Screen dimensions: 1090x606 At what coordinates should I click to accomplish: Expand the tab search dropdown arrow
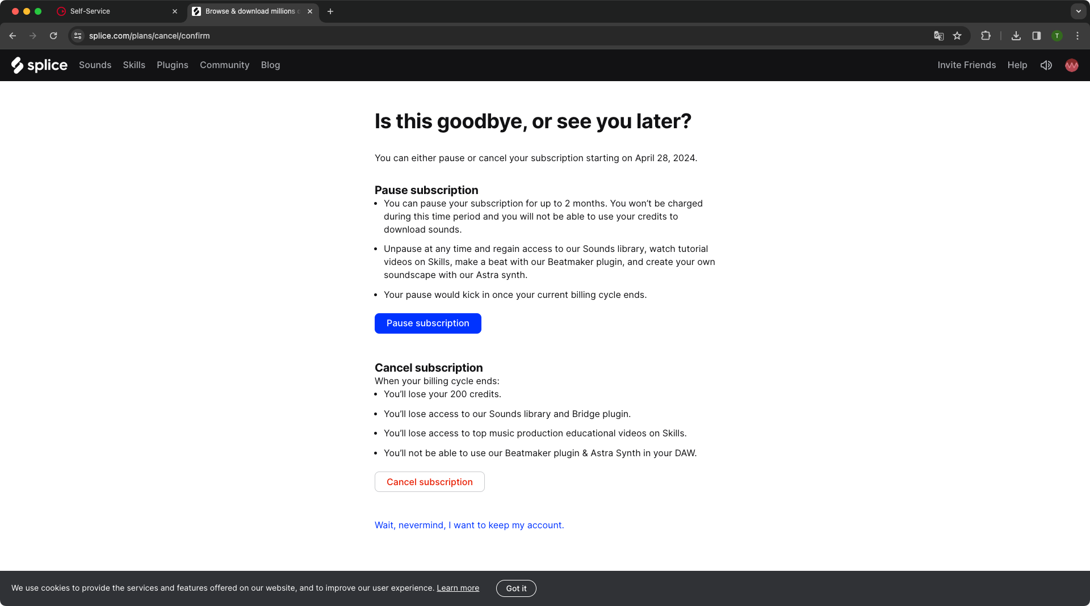tap(1078, 11)
